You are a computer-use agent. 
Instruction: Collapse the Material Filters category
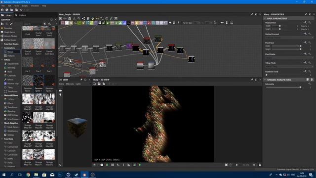[2, 95]
